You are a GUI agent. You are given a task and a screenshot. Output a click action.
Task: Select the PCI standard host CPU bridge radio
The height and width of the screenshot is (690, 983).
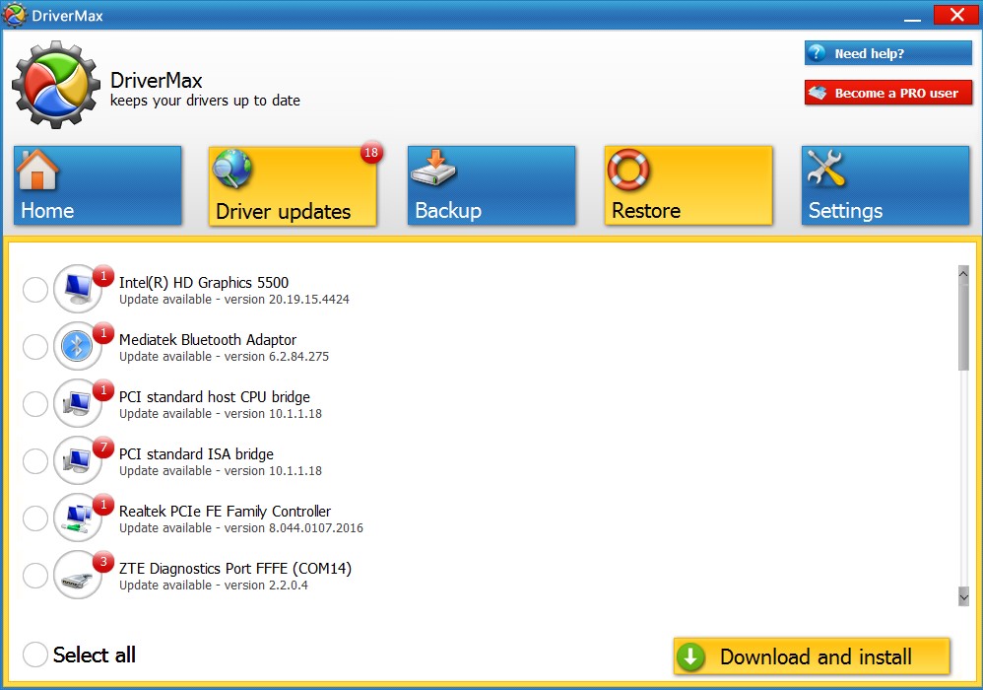coord(35,403)
